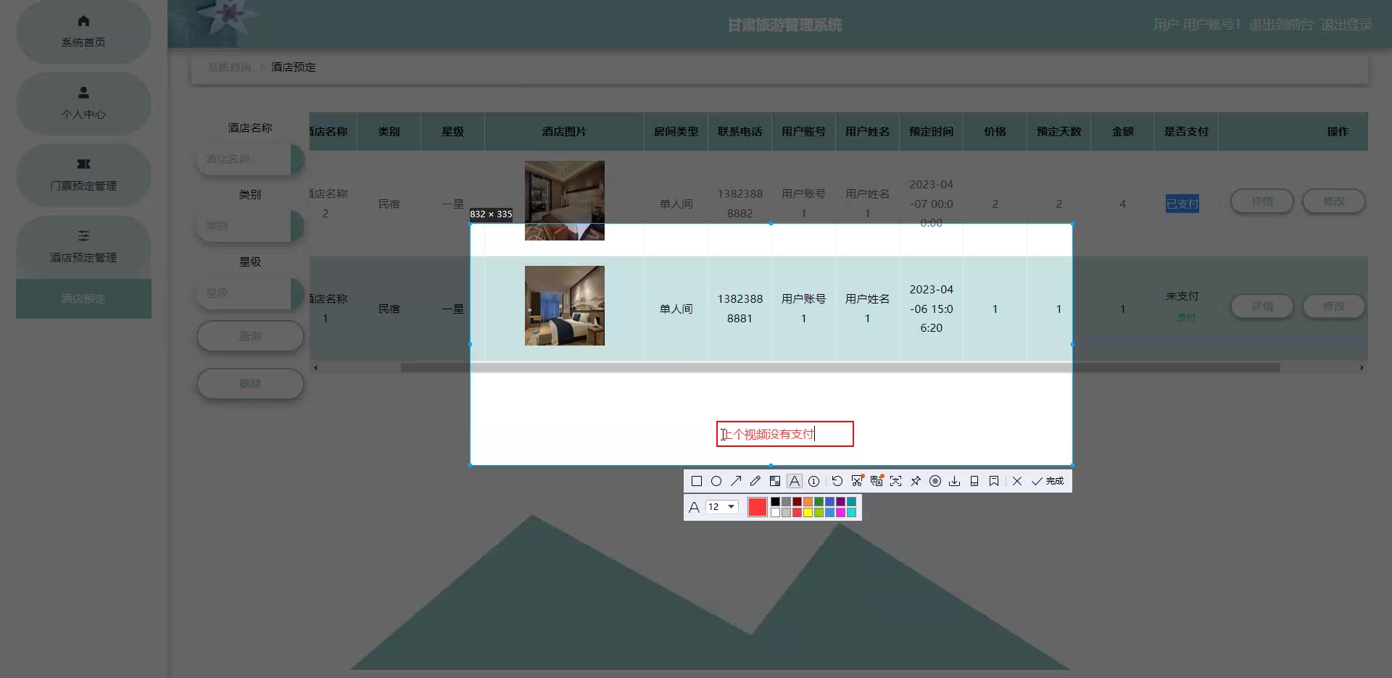Screen dimensions: 1392x678
Task: Click the 删除 delete button
Action: 250,384
